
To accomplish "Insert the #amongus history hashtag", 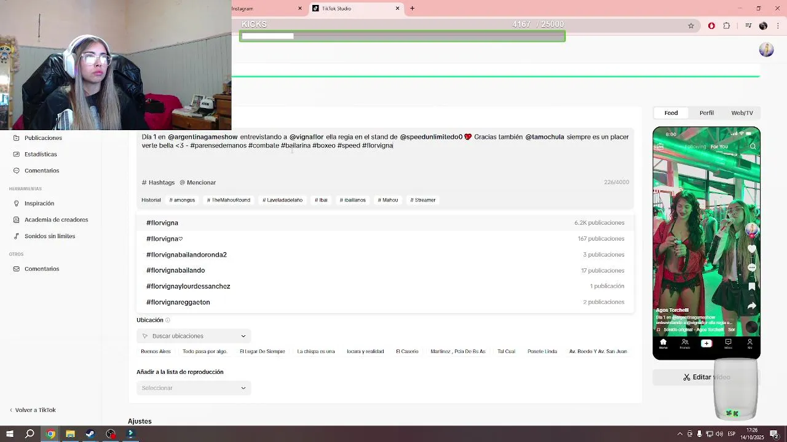I will click(182, 200).
